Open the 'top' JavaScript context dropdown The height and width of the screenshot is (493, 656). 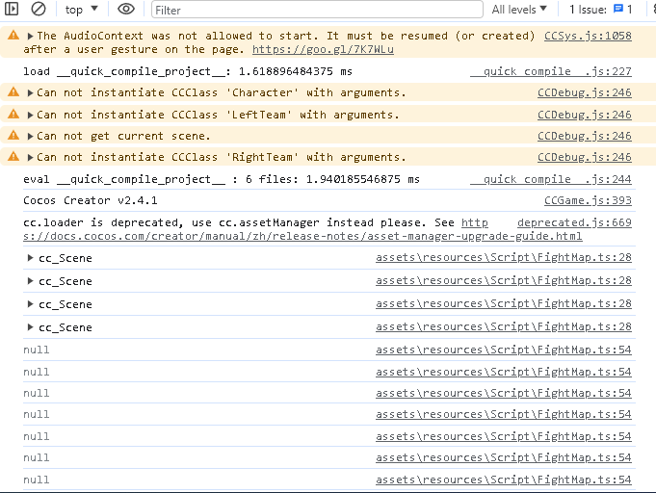82,10
